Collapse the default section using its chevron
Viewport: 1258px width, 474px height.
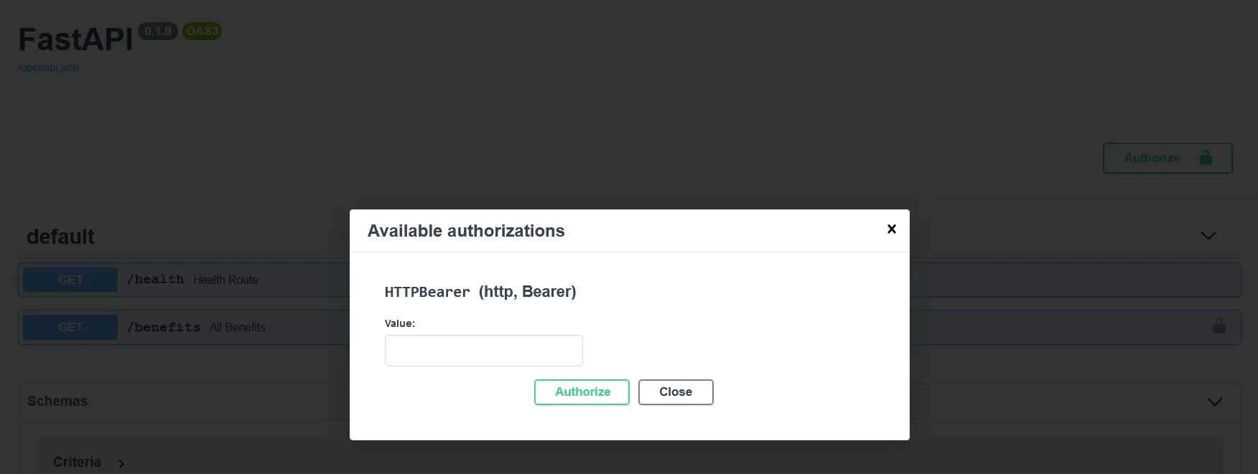(x=1208, y=236)
